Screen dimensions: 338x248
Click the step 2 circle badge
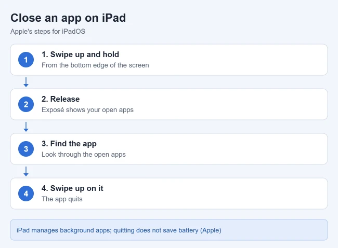(26, 104)
